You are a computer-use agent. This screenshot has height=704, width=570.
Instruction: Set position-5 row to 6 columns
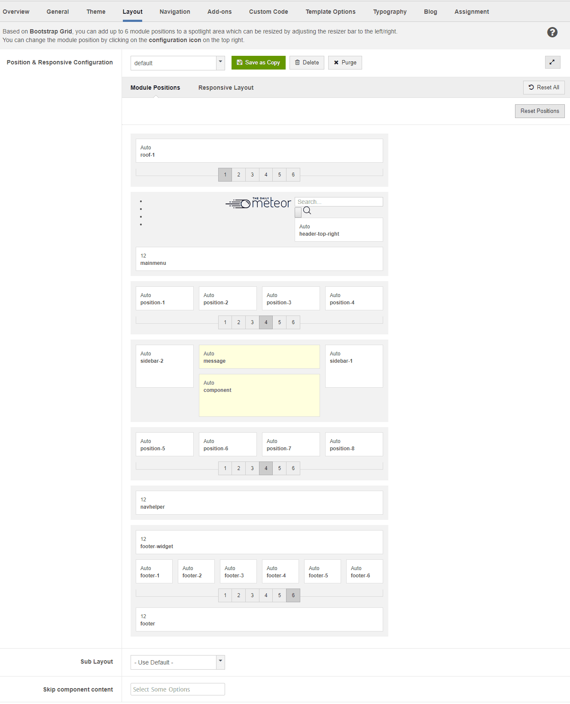pyautogui.click(x=293, y=468)
